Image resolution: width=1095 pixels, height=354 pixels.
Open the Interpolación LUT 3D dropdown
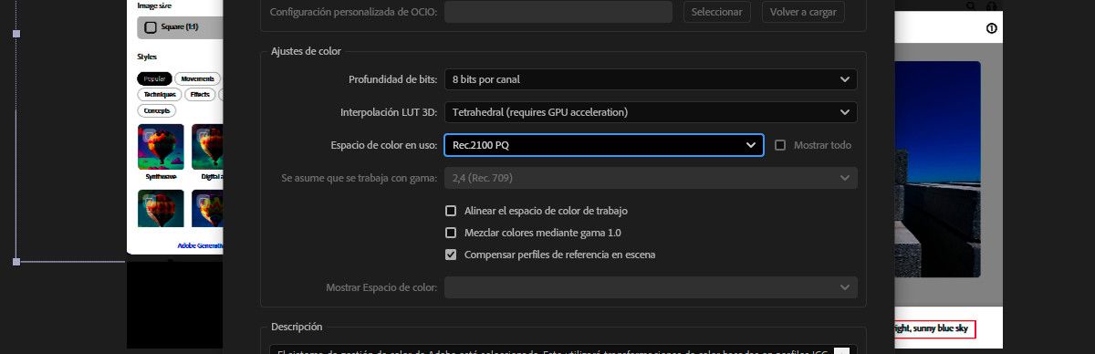tap(651, 112)
